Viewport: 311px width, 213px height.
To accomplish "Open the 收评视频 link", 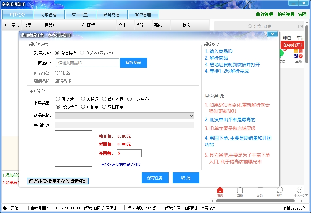I will coord(265,14).
